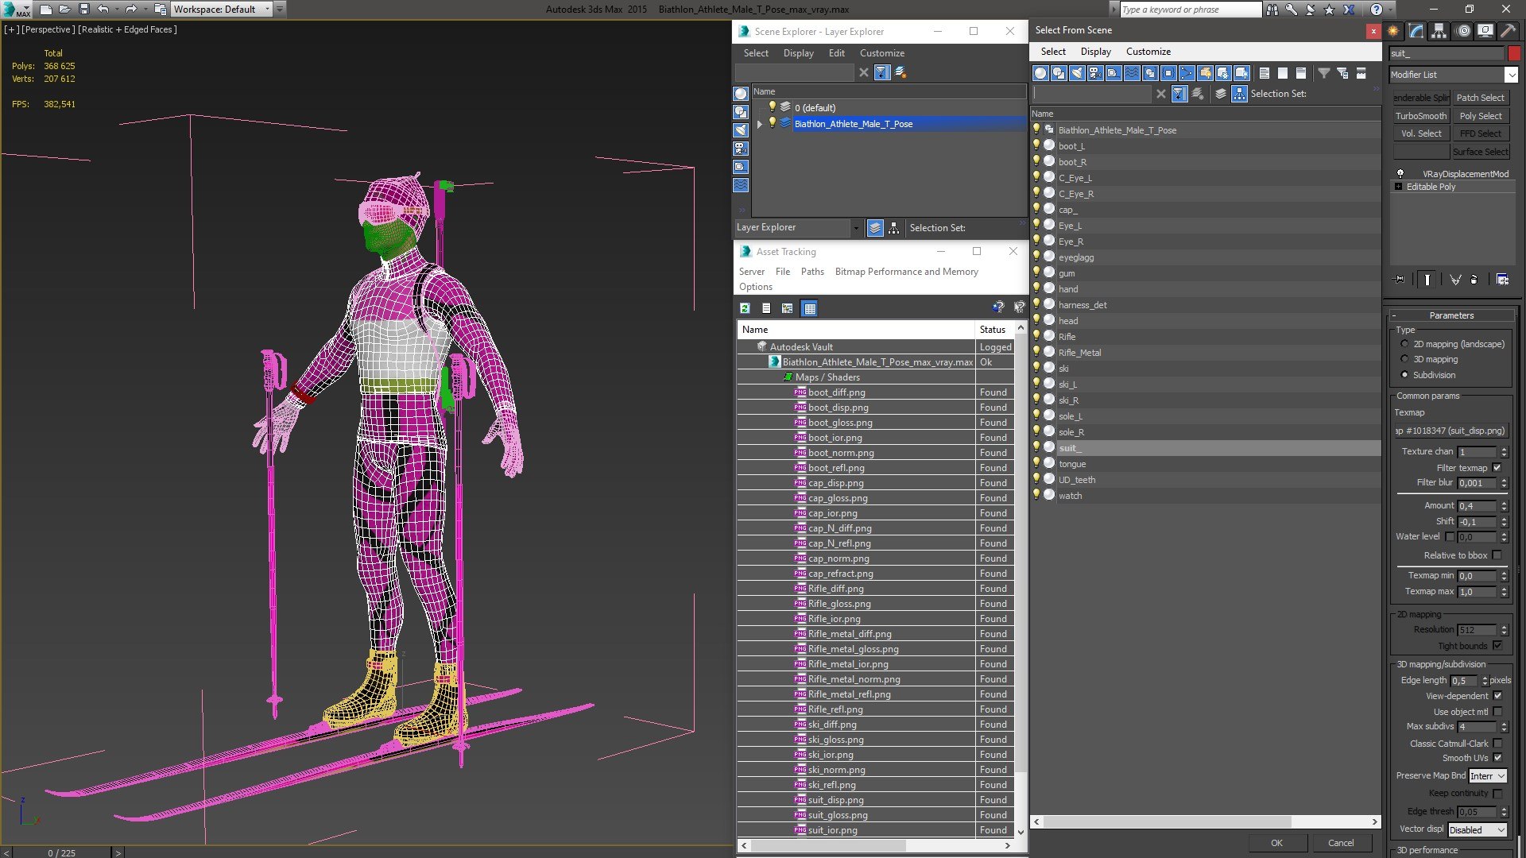The image size is (1526, 858).
Task: Click Select None icon in Select From Scene
Action: point(1283,73)
